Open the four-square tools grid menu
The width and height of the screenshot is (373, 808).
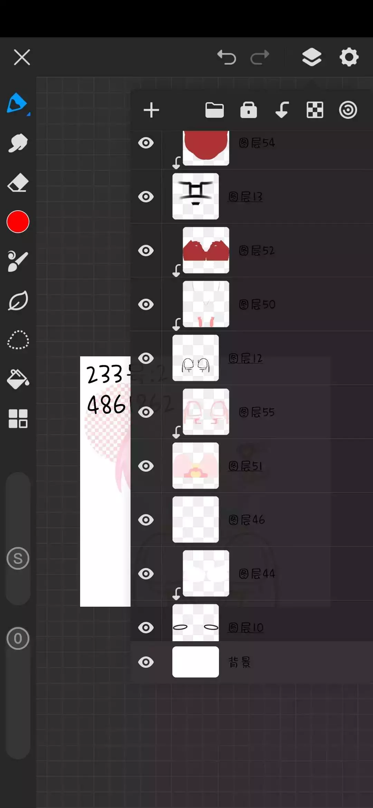[18, 419]
